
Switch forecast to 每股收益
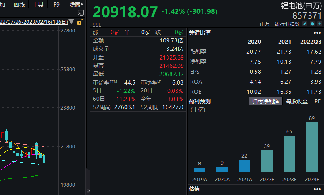click(x=297, y=101)
